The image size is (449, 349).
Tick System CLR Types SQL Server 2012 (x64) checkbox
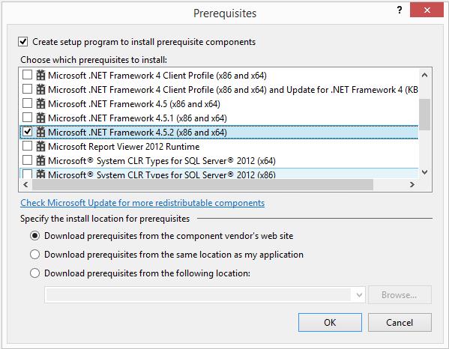click(27, 160)
